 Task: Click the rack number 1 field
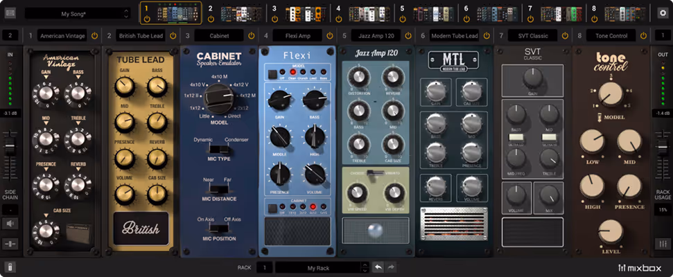265,267
